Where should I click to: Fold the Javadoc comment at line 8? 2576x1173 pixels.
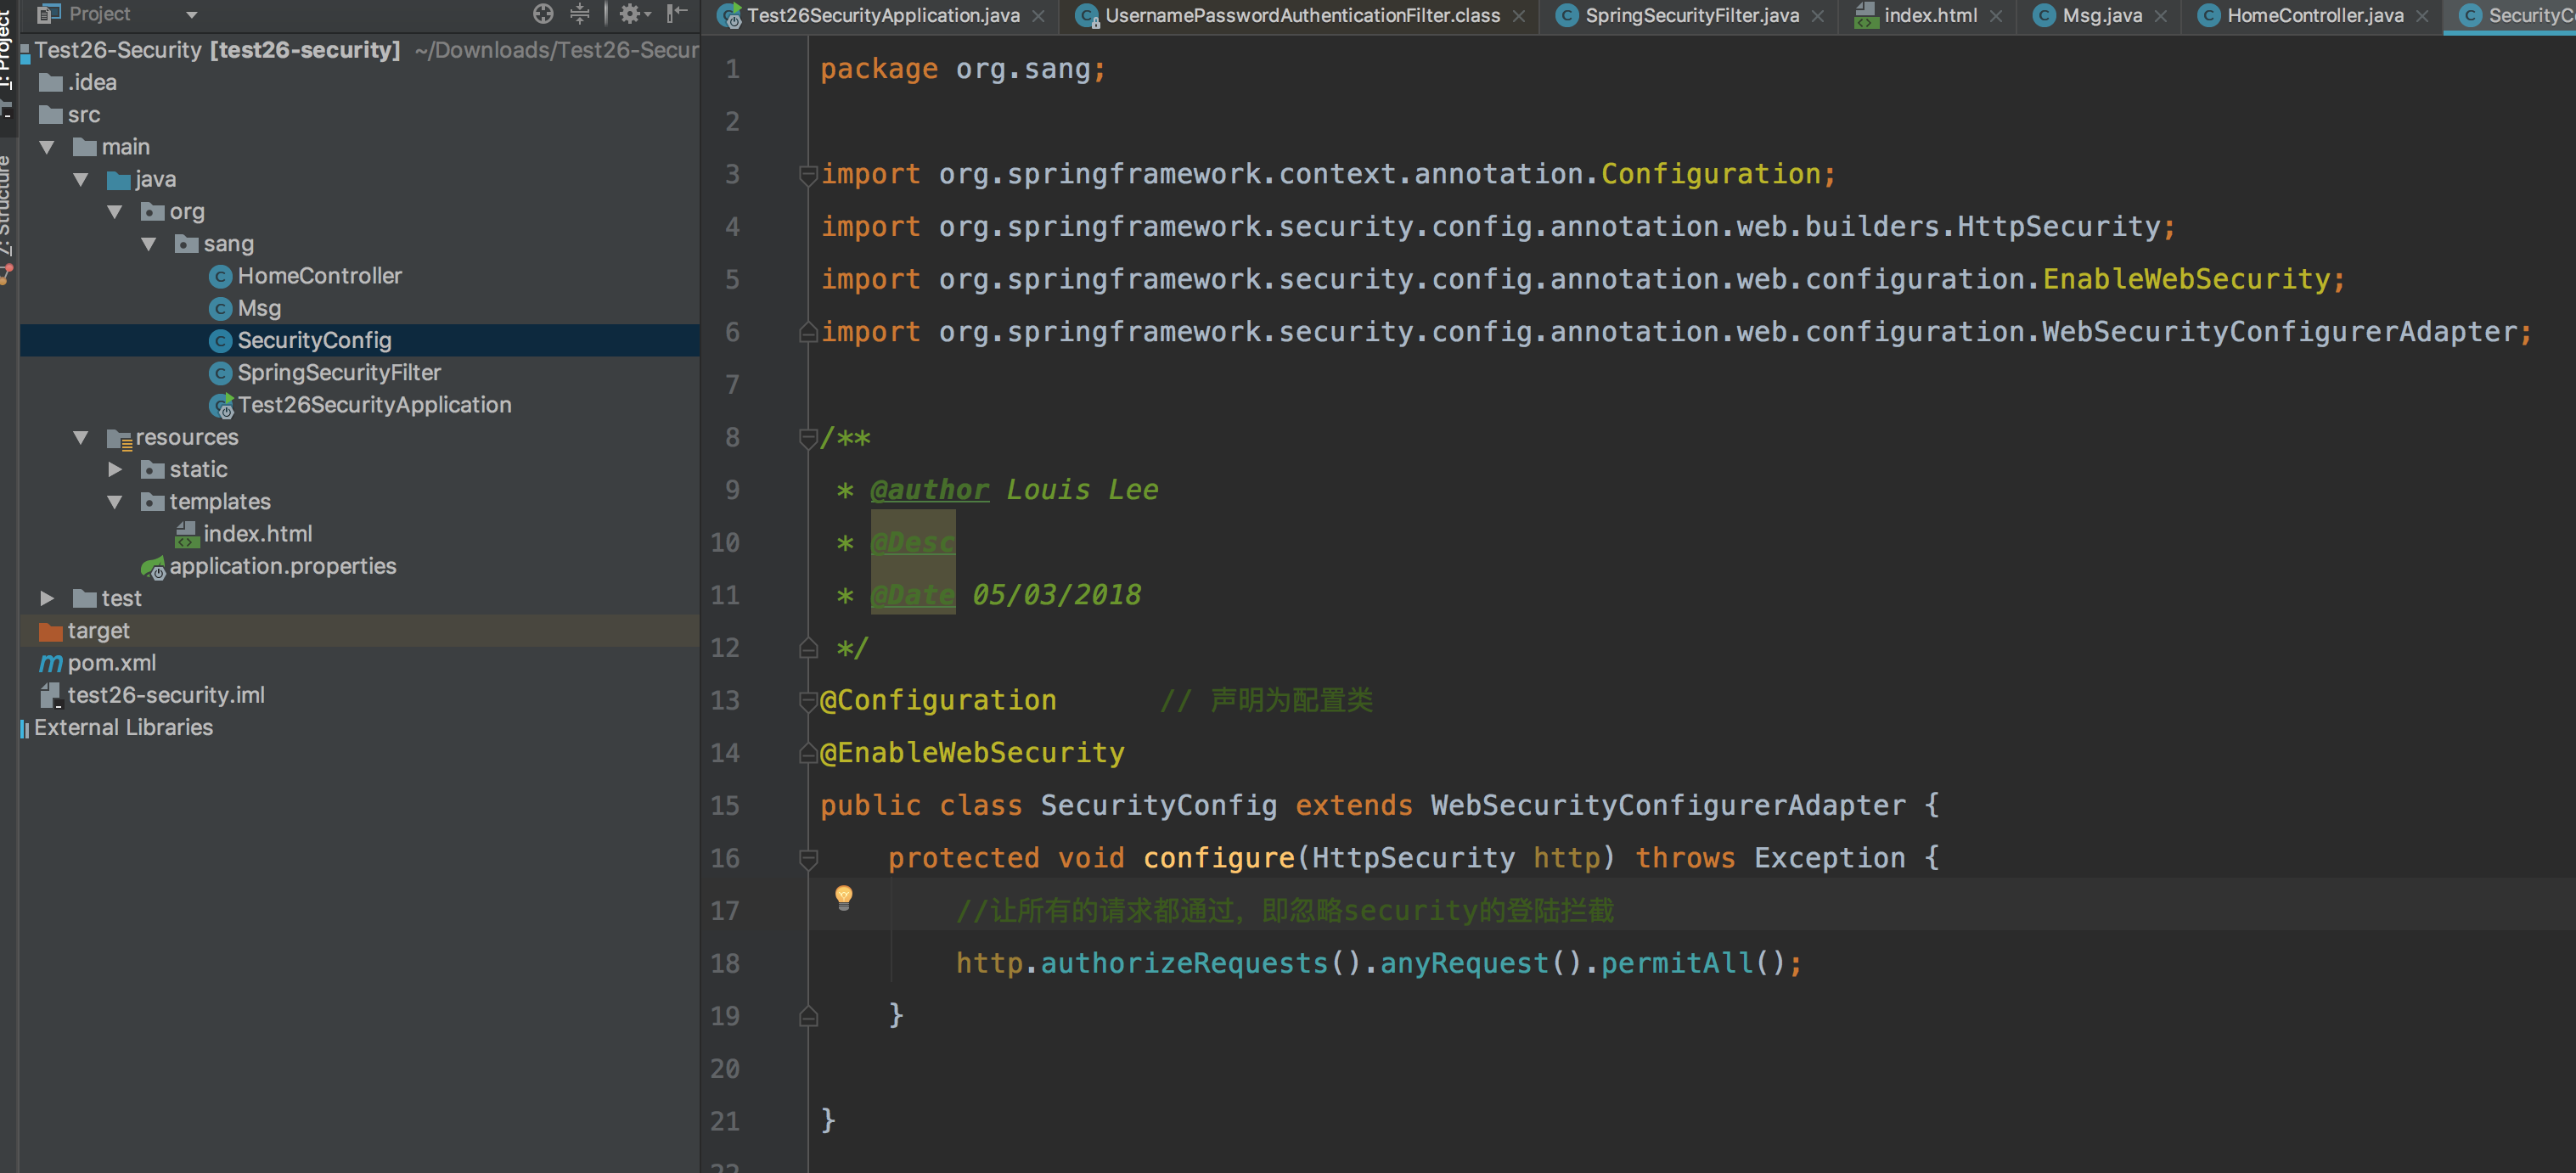(x=809, y=438)
